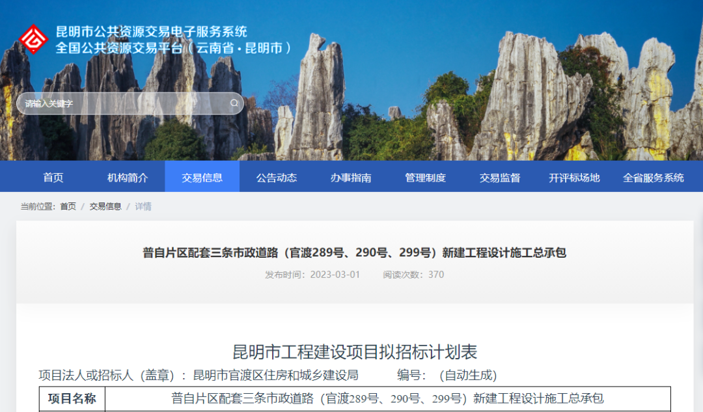Focus the keyword search input field

click(x=124, y=103)
